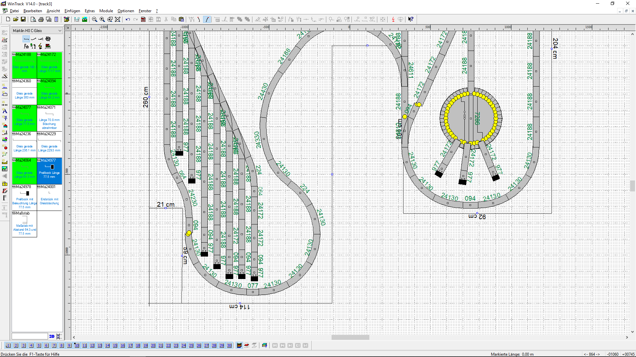Toggle layer 28
Screen dimensions: 636x357
[x=214, y=345]
